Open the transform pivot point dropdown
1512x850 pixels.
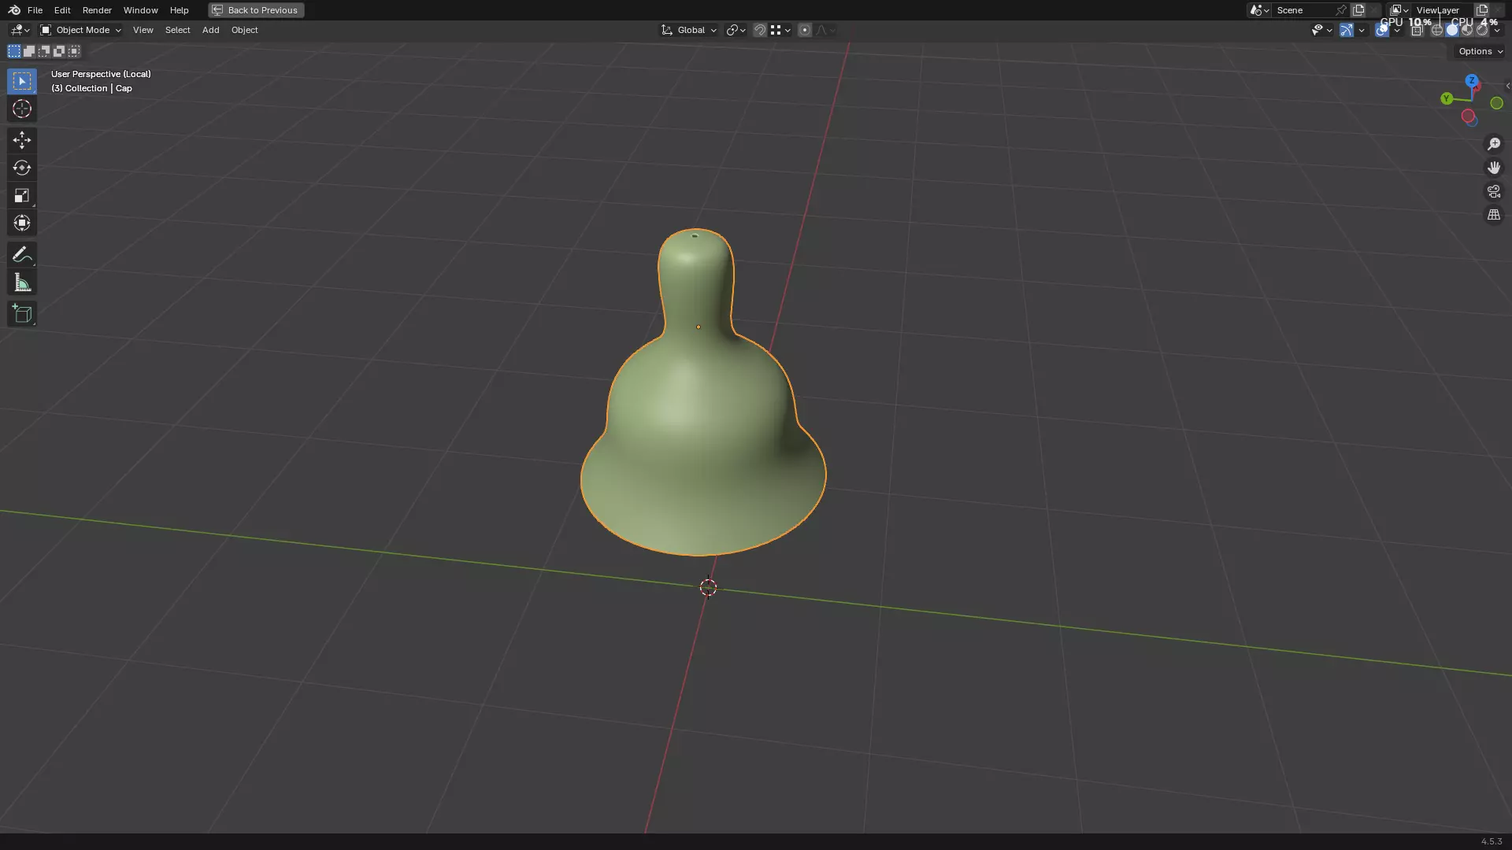point(736,30)
